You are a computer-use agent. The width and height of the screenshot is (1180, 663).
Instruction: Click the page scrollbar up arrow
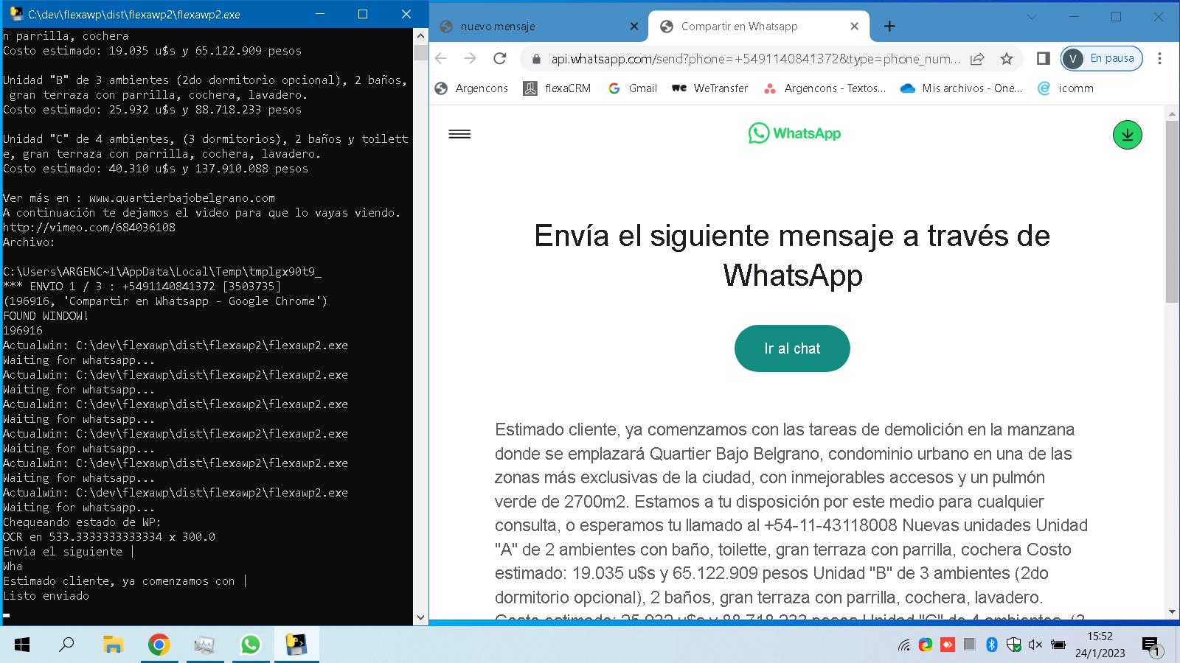pos(1172,113)
